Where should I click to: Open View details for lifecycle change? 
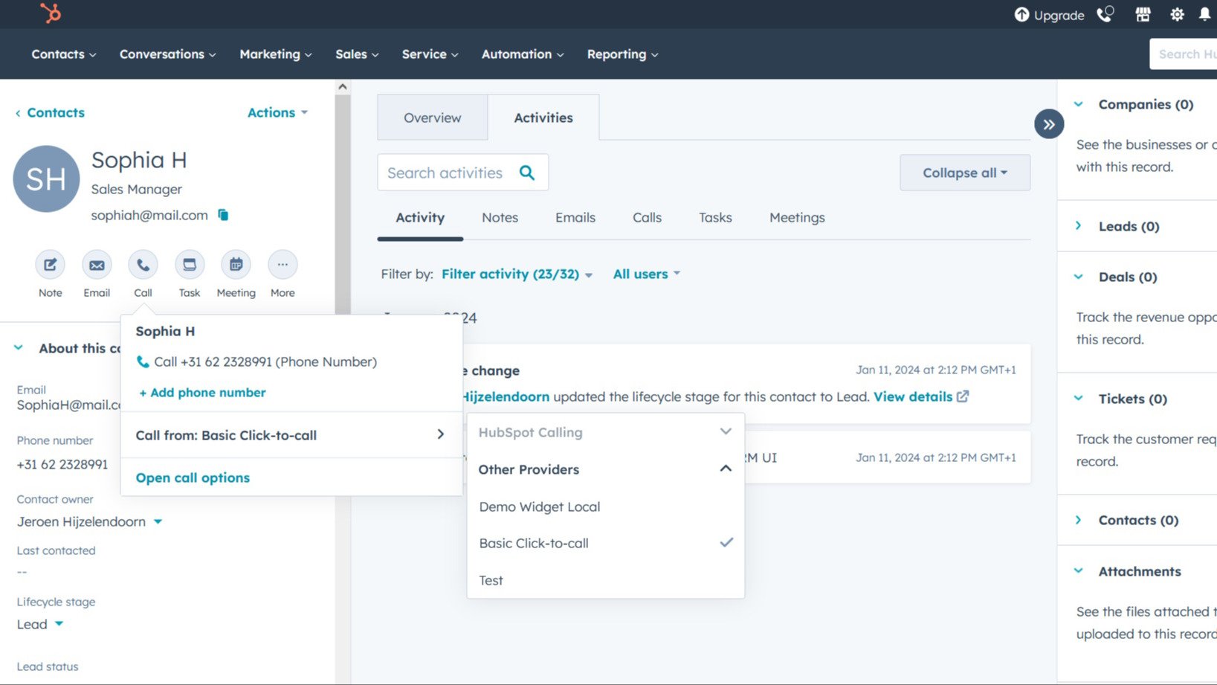click(912, 396)
